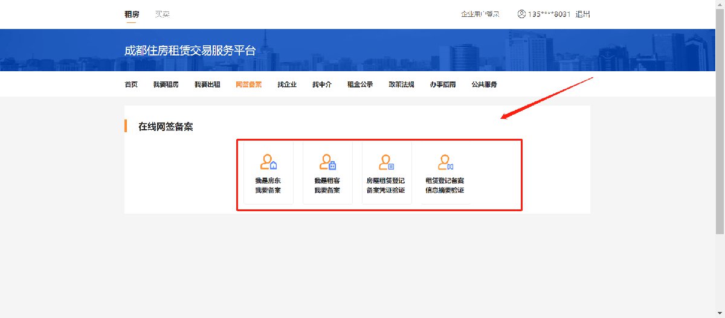This screenshot has width=725, height=318.
Task: Open 政策法规 from the nav bar
Action: 401,84
